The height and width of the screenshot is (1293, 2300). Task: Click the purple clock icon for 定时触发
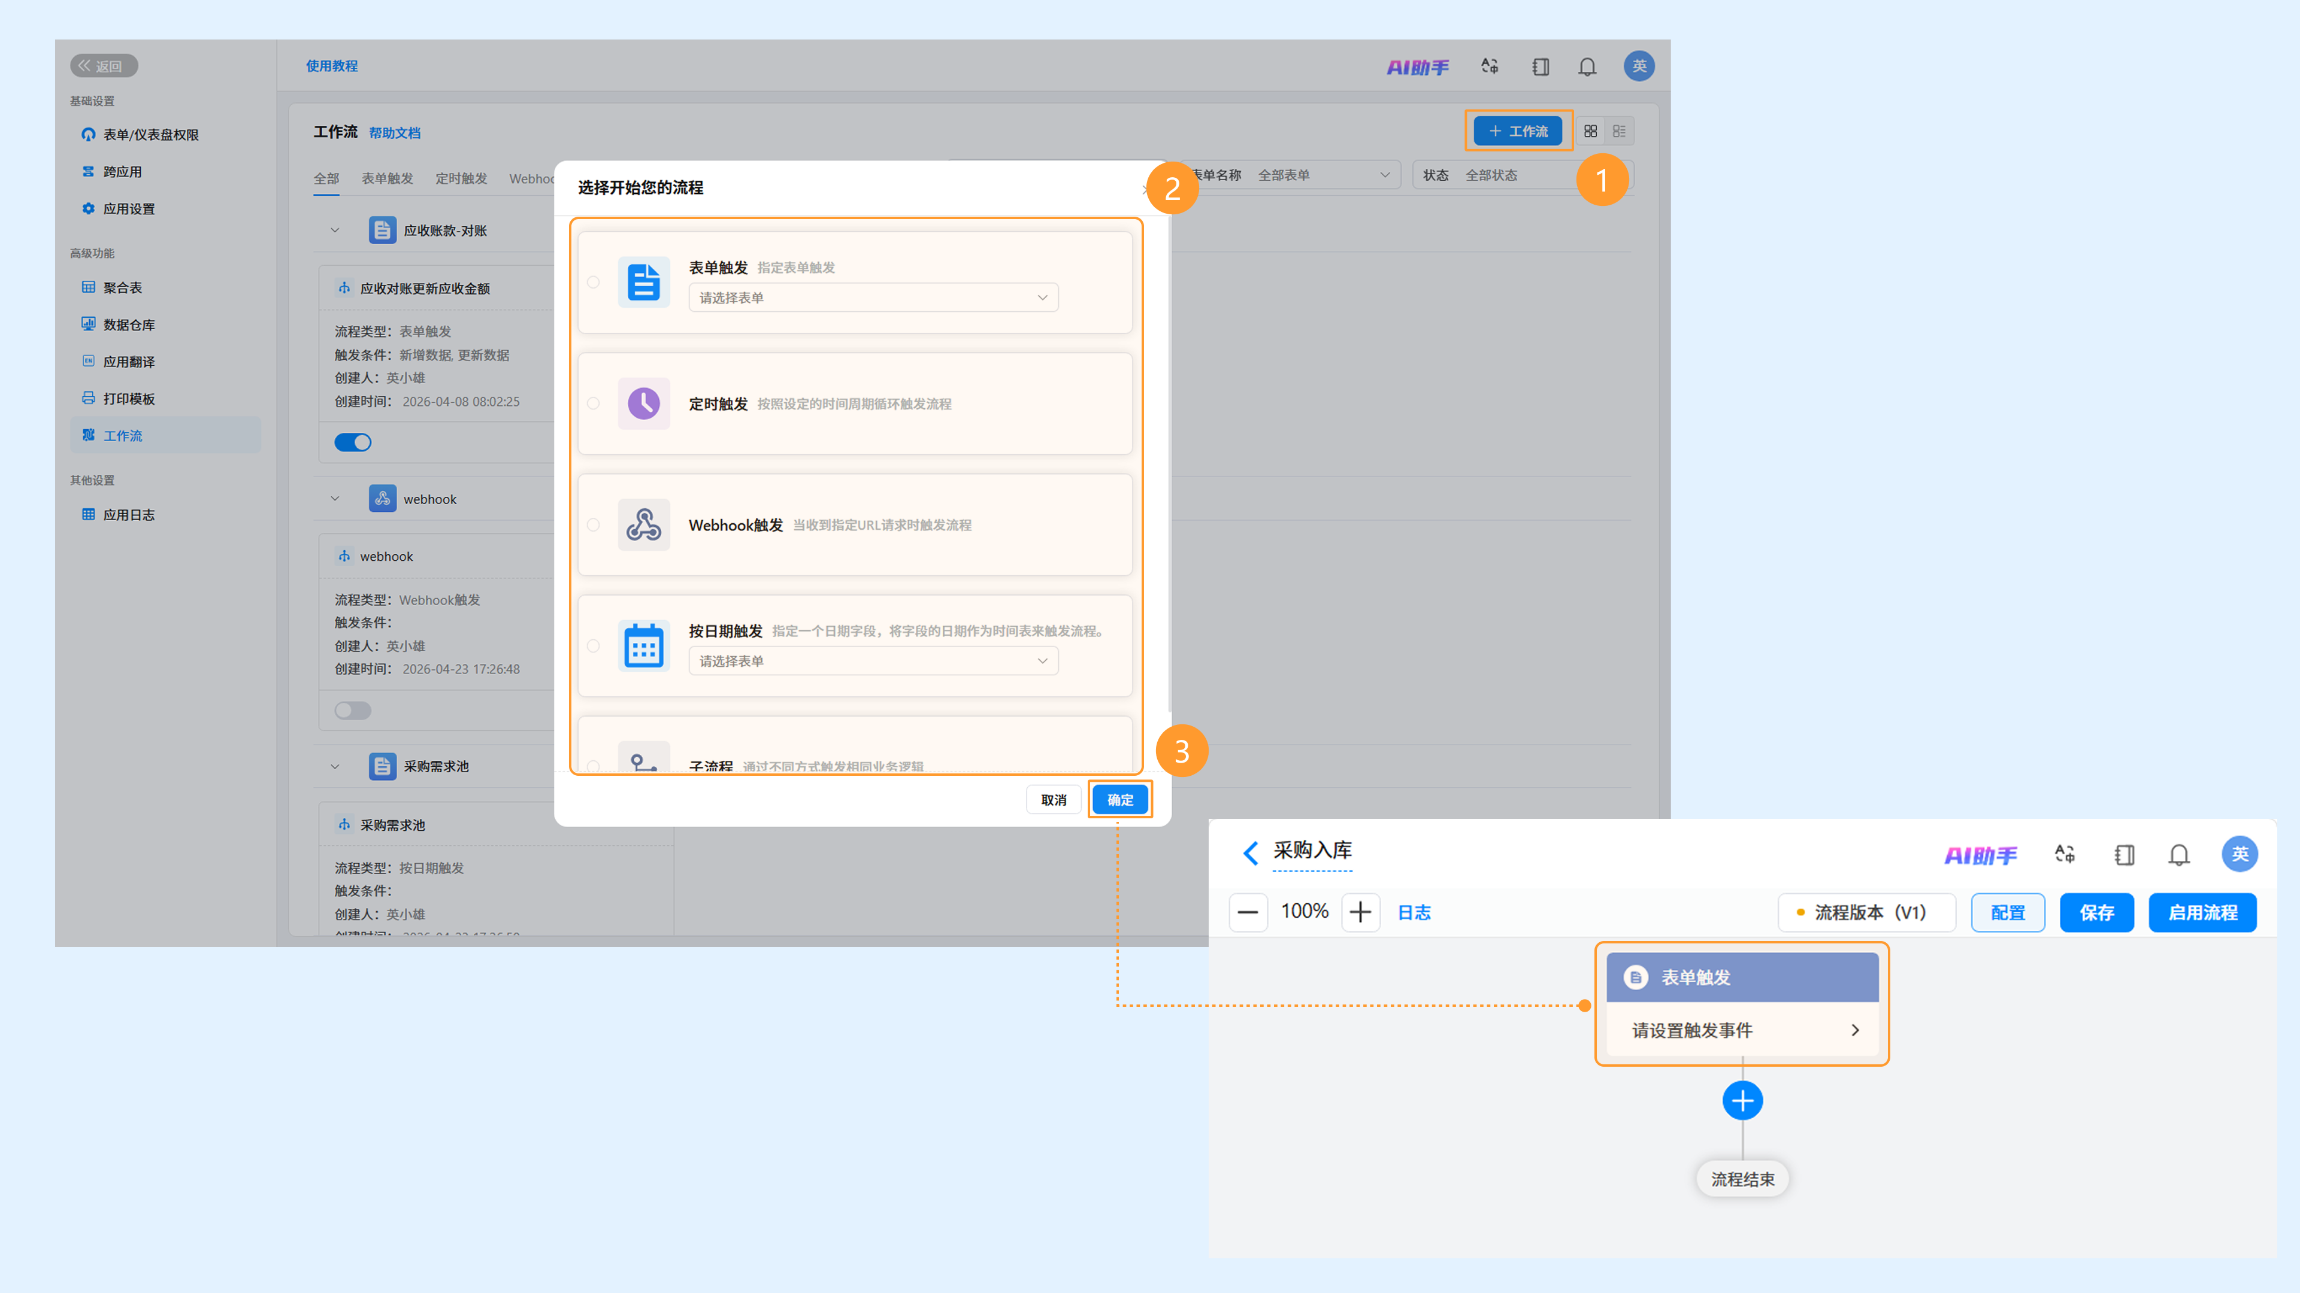(x=644, y=403)
